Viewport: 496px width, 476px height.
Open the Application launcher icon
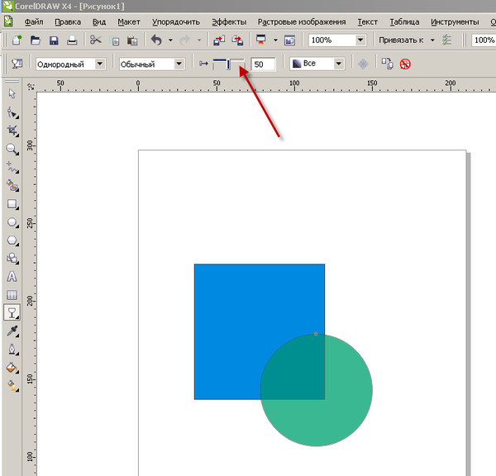tap(261, 40)
